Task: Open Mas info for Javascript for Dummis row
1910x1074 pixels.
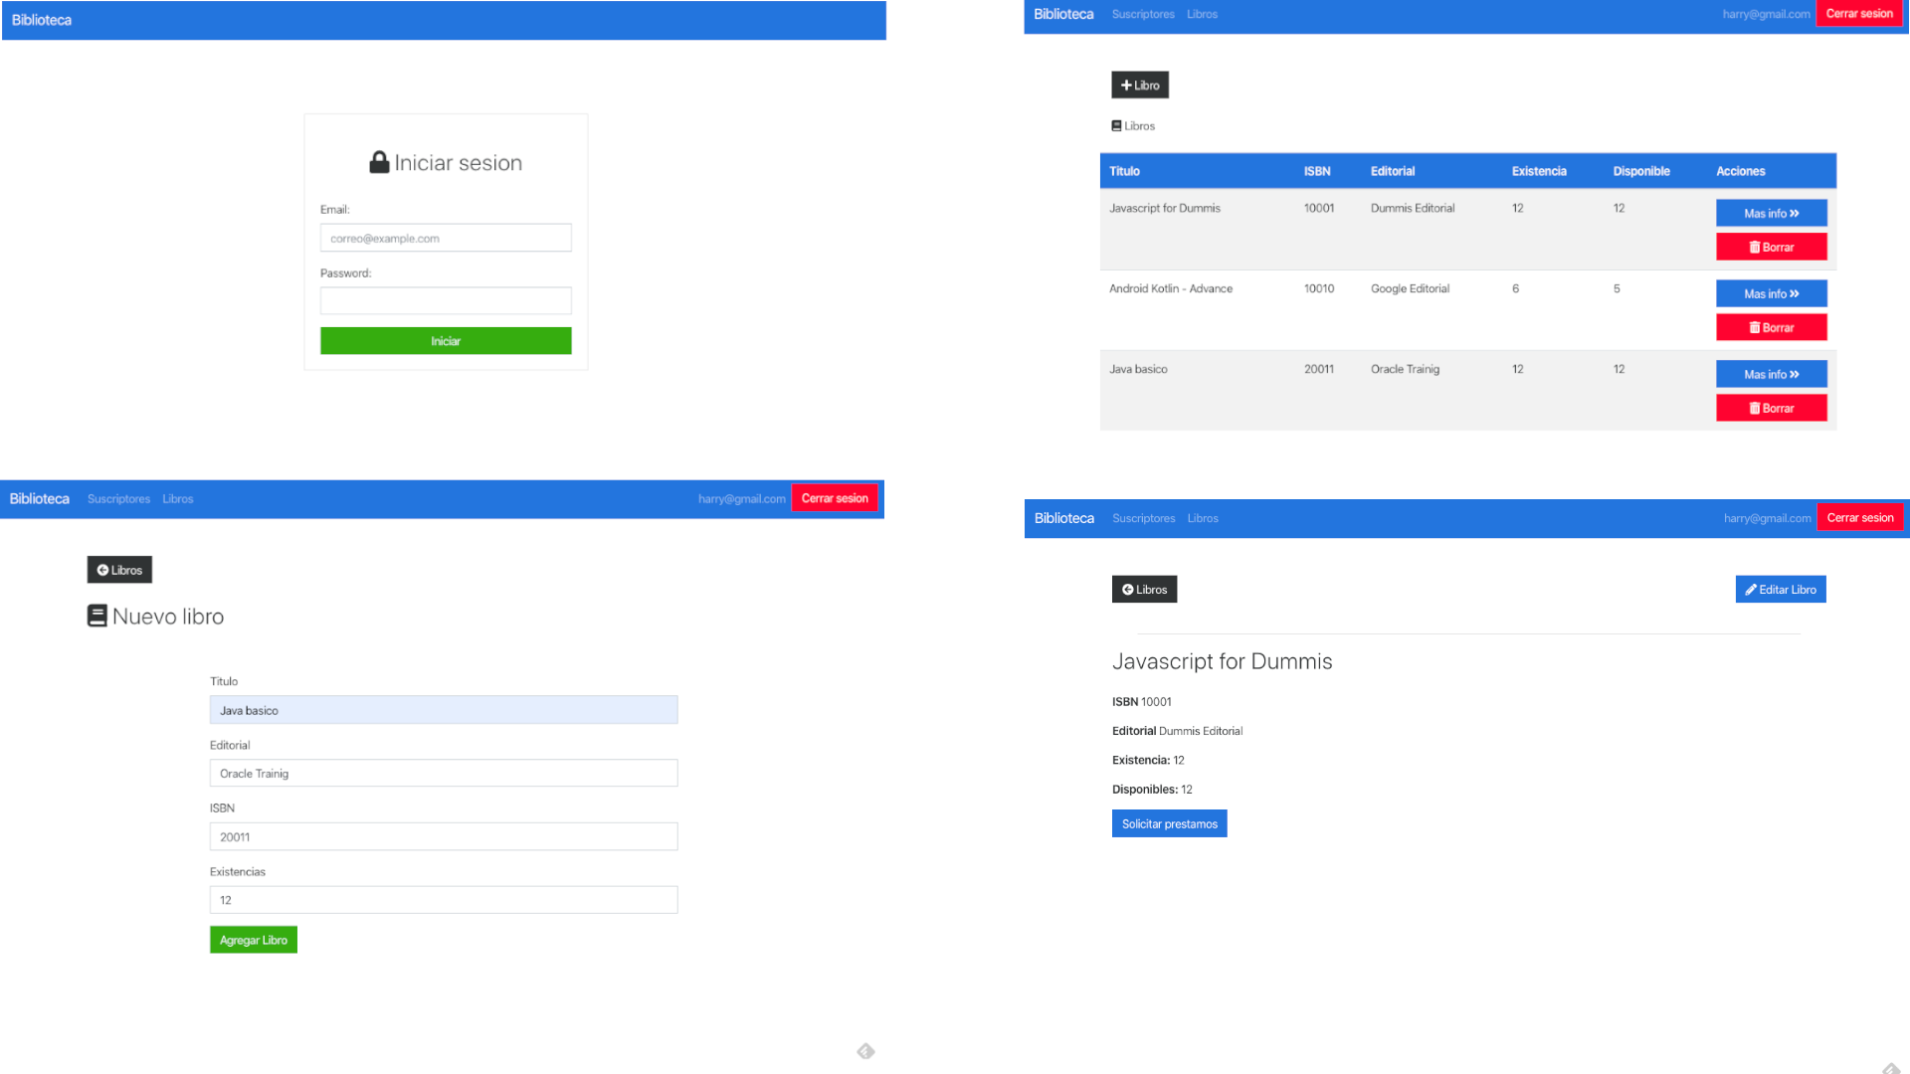Action: click(1772, 213)
